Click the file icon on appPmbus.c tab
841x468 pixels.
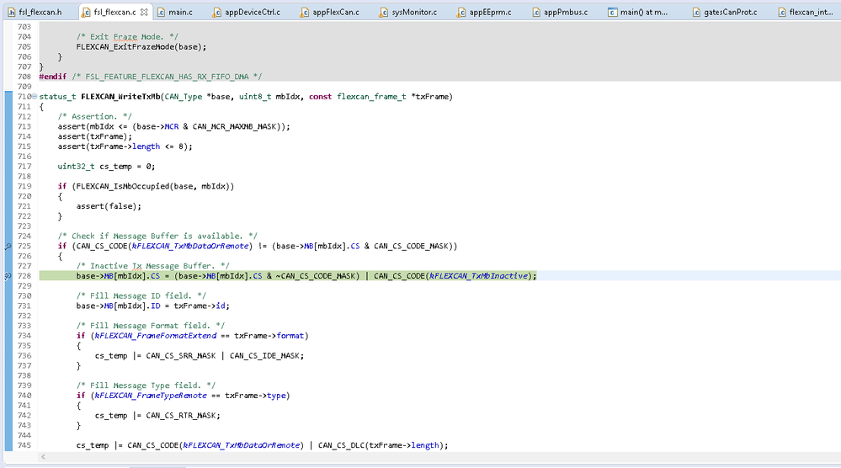click(535, 12)
